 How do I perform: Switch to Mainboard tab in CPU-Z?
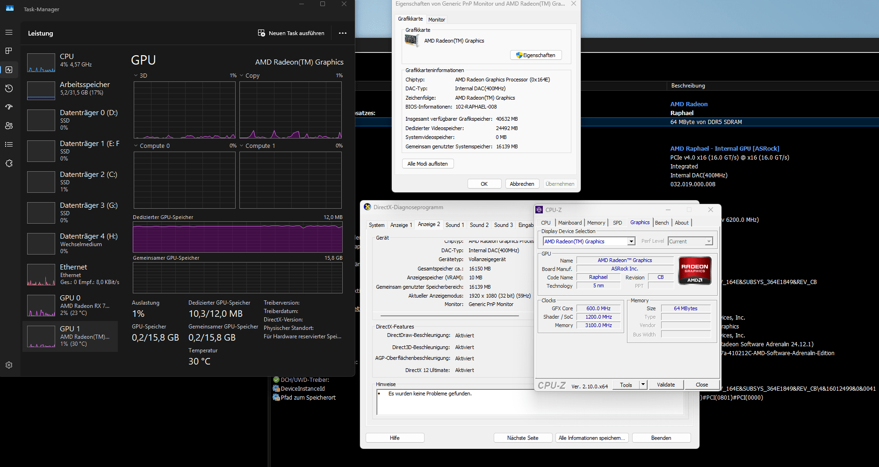[x=570, y=223]
